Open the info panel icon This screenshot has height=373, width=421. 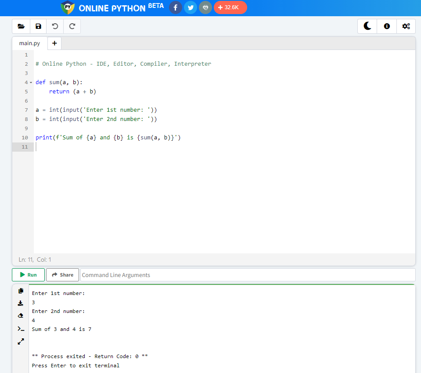[x=387, y=26]
